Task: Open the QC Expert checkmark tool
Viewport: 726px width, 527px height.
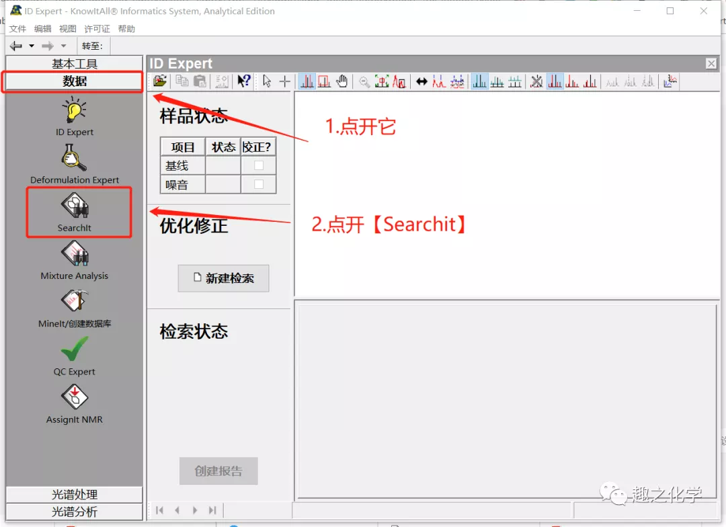Action: (x=74, y=356)
